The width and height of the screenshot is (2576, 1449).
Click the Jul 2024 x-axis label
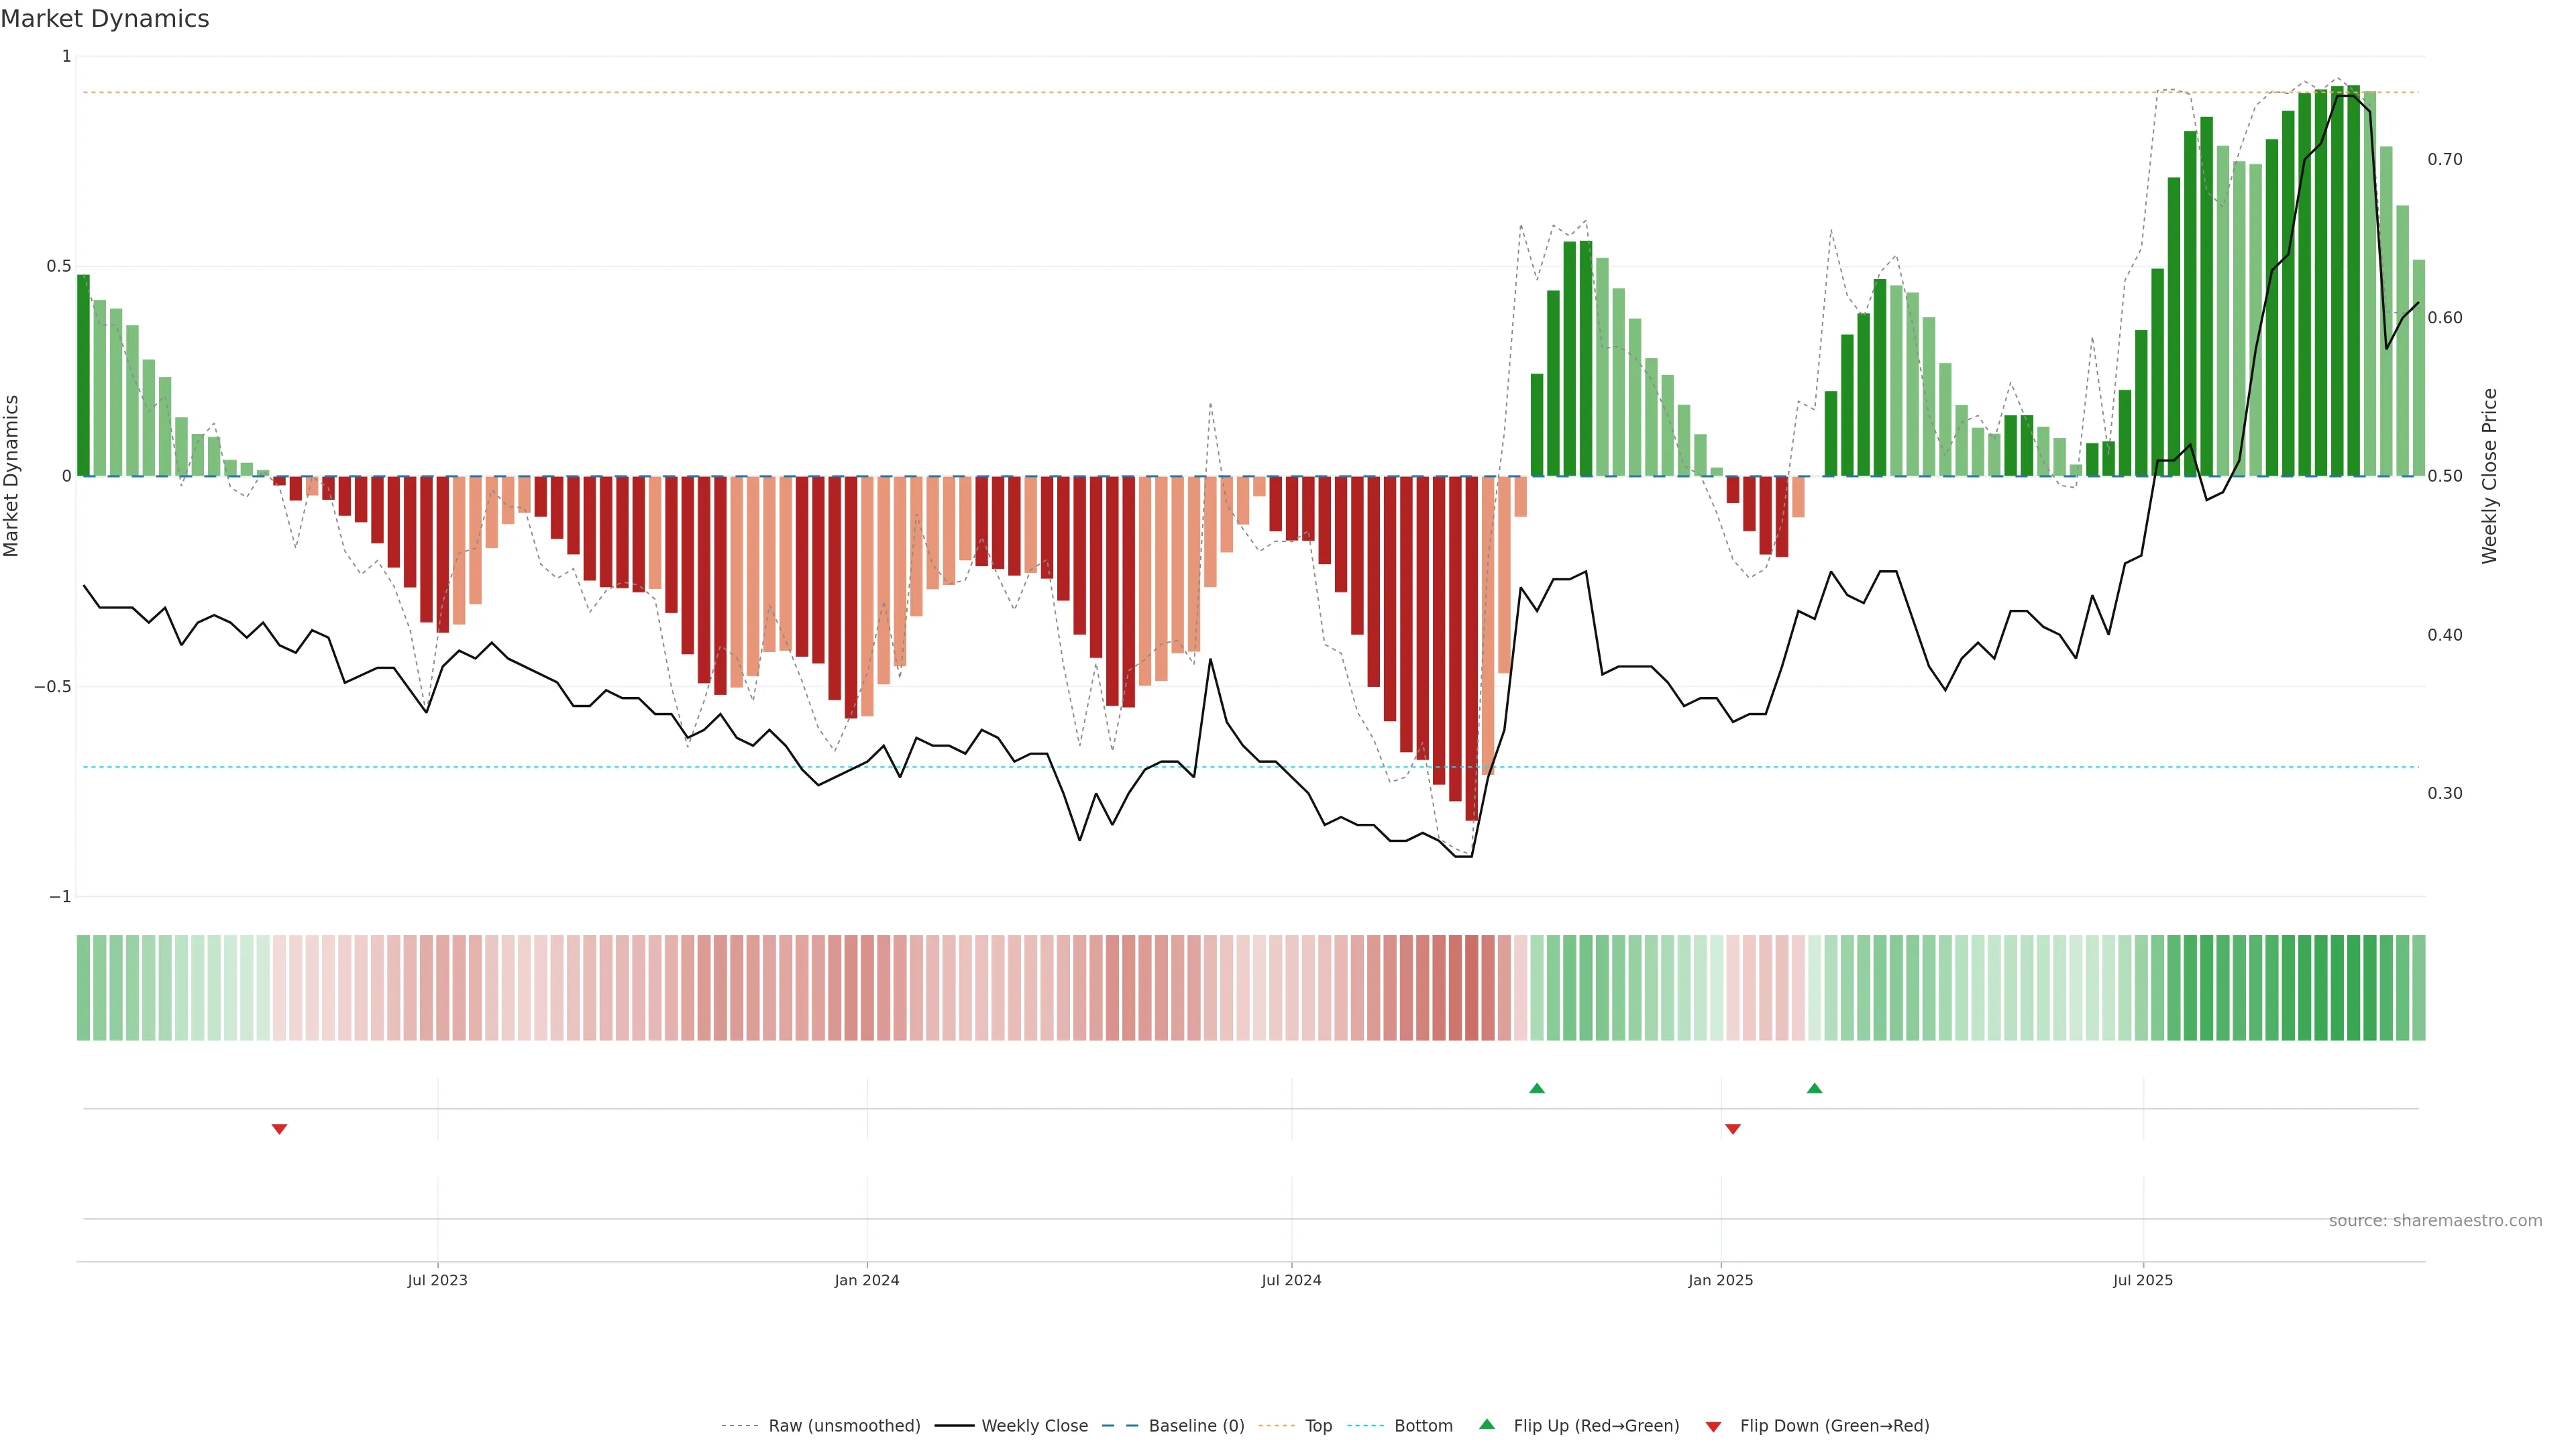tap(1291, 1280)
